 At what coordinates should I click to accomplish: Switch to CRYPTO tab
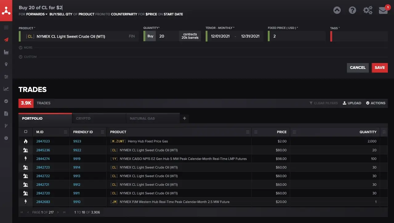(x=99, y=118)
